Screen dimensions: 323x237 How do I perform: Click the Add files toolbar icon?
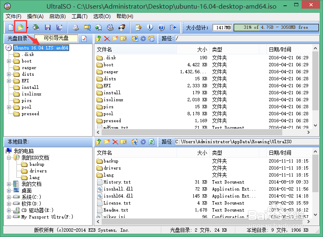(x=138, y=28)
